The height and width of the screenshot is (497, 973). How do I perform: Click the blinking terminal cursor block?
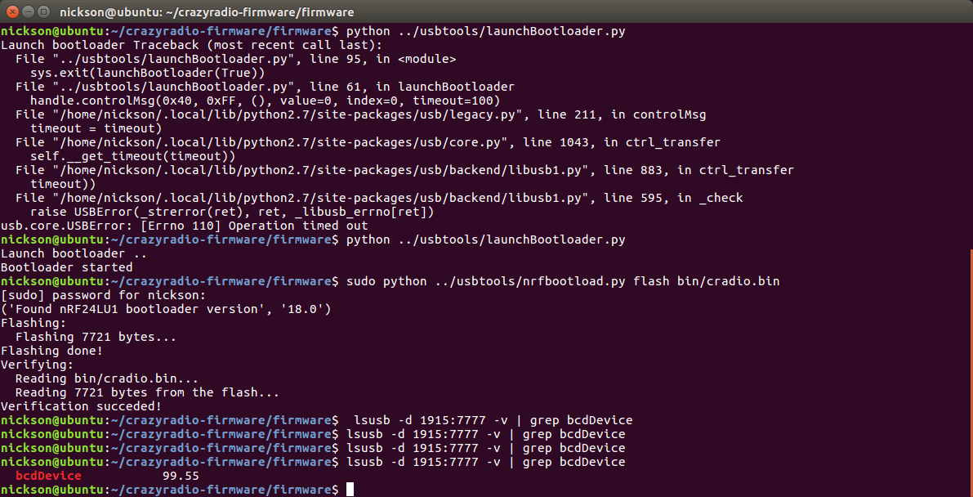pos(350,489)
